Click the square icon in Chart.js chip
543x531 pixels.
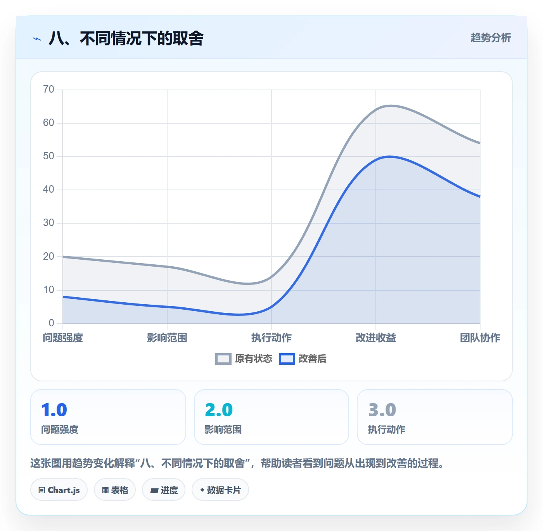click(42, 490)
